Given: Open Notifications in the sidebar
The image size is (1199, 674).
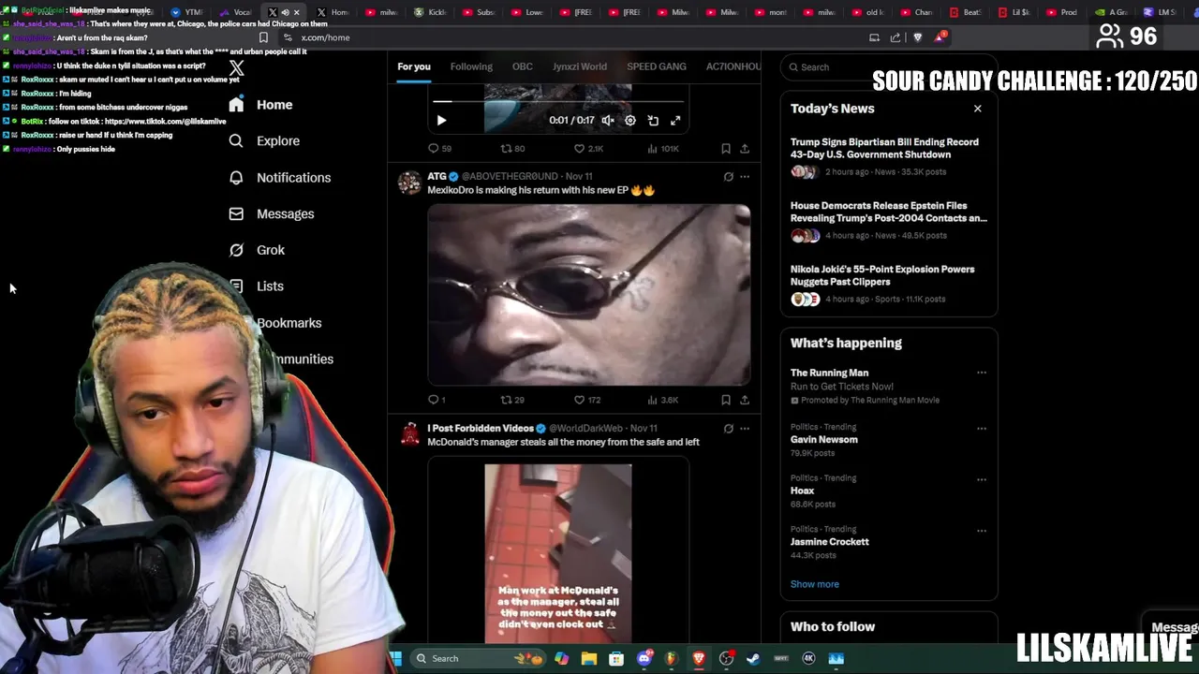Looking at the screenshot, I should click(x=280, y=178).
